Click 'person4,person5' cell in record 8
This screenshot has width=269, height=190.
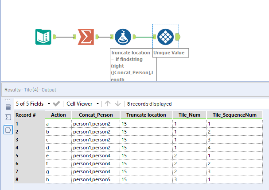coord(96,179)
